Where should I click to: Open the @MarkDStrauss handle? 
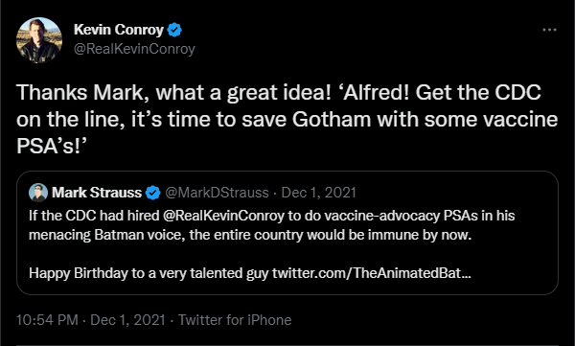click(217, 193)
